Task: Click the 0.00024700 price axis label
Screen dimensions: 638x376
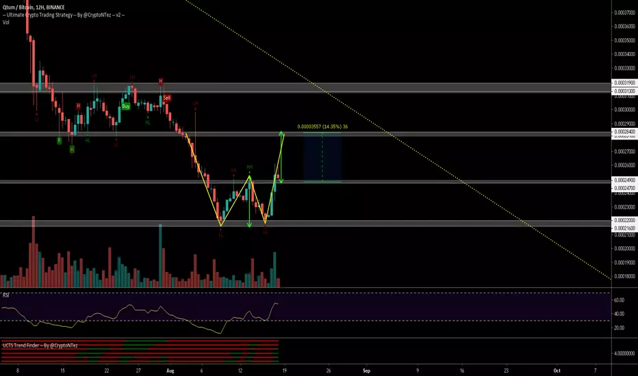Action: 624,188
